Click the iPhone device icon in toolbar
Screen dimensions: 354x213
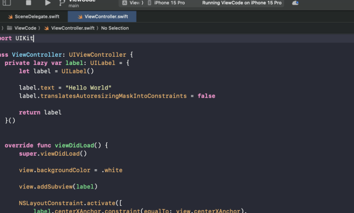(x=149, y=3)
